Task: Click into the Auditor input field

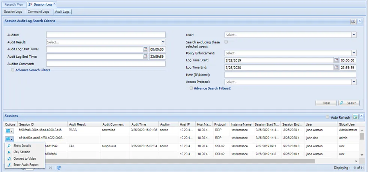Action: 106,35
